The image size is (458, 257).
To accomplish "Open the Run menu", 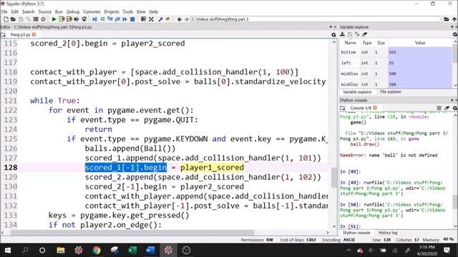I will (59, 11).
